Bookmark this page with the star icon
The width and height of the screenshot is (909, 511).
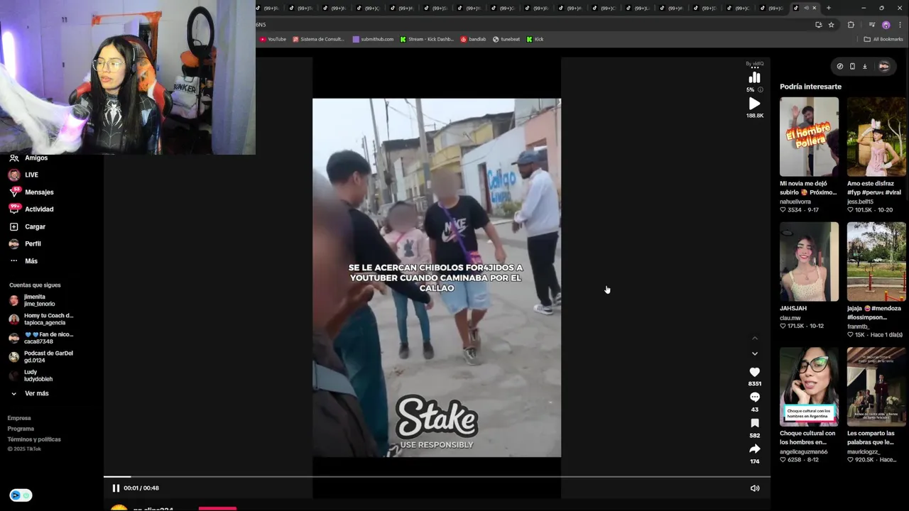coord(832,25)
